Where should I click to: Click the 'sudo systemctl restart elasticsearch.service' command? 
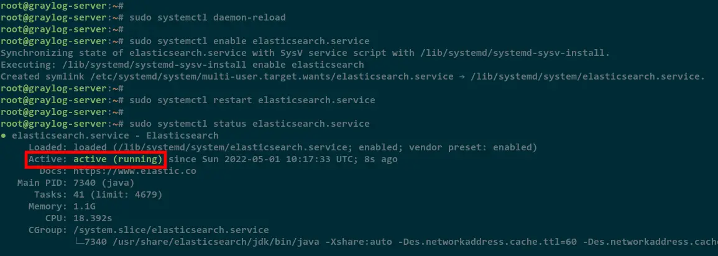pyautogui.click(x=252, y=100)
